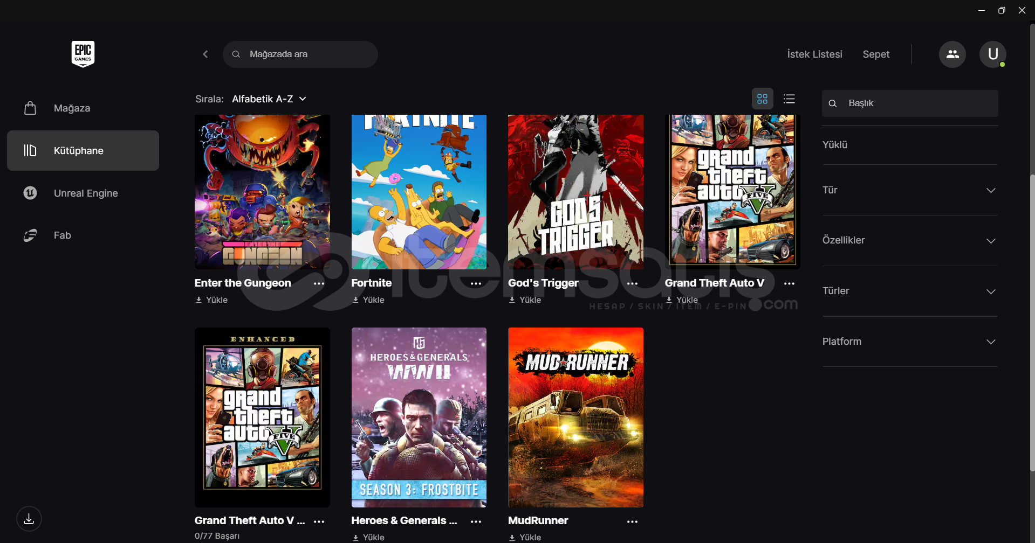Click the Mağazada ara search field
Screen dimensions: 1035x543
pyautogui.click(x=300, y=54)
